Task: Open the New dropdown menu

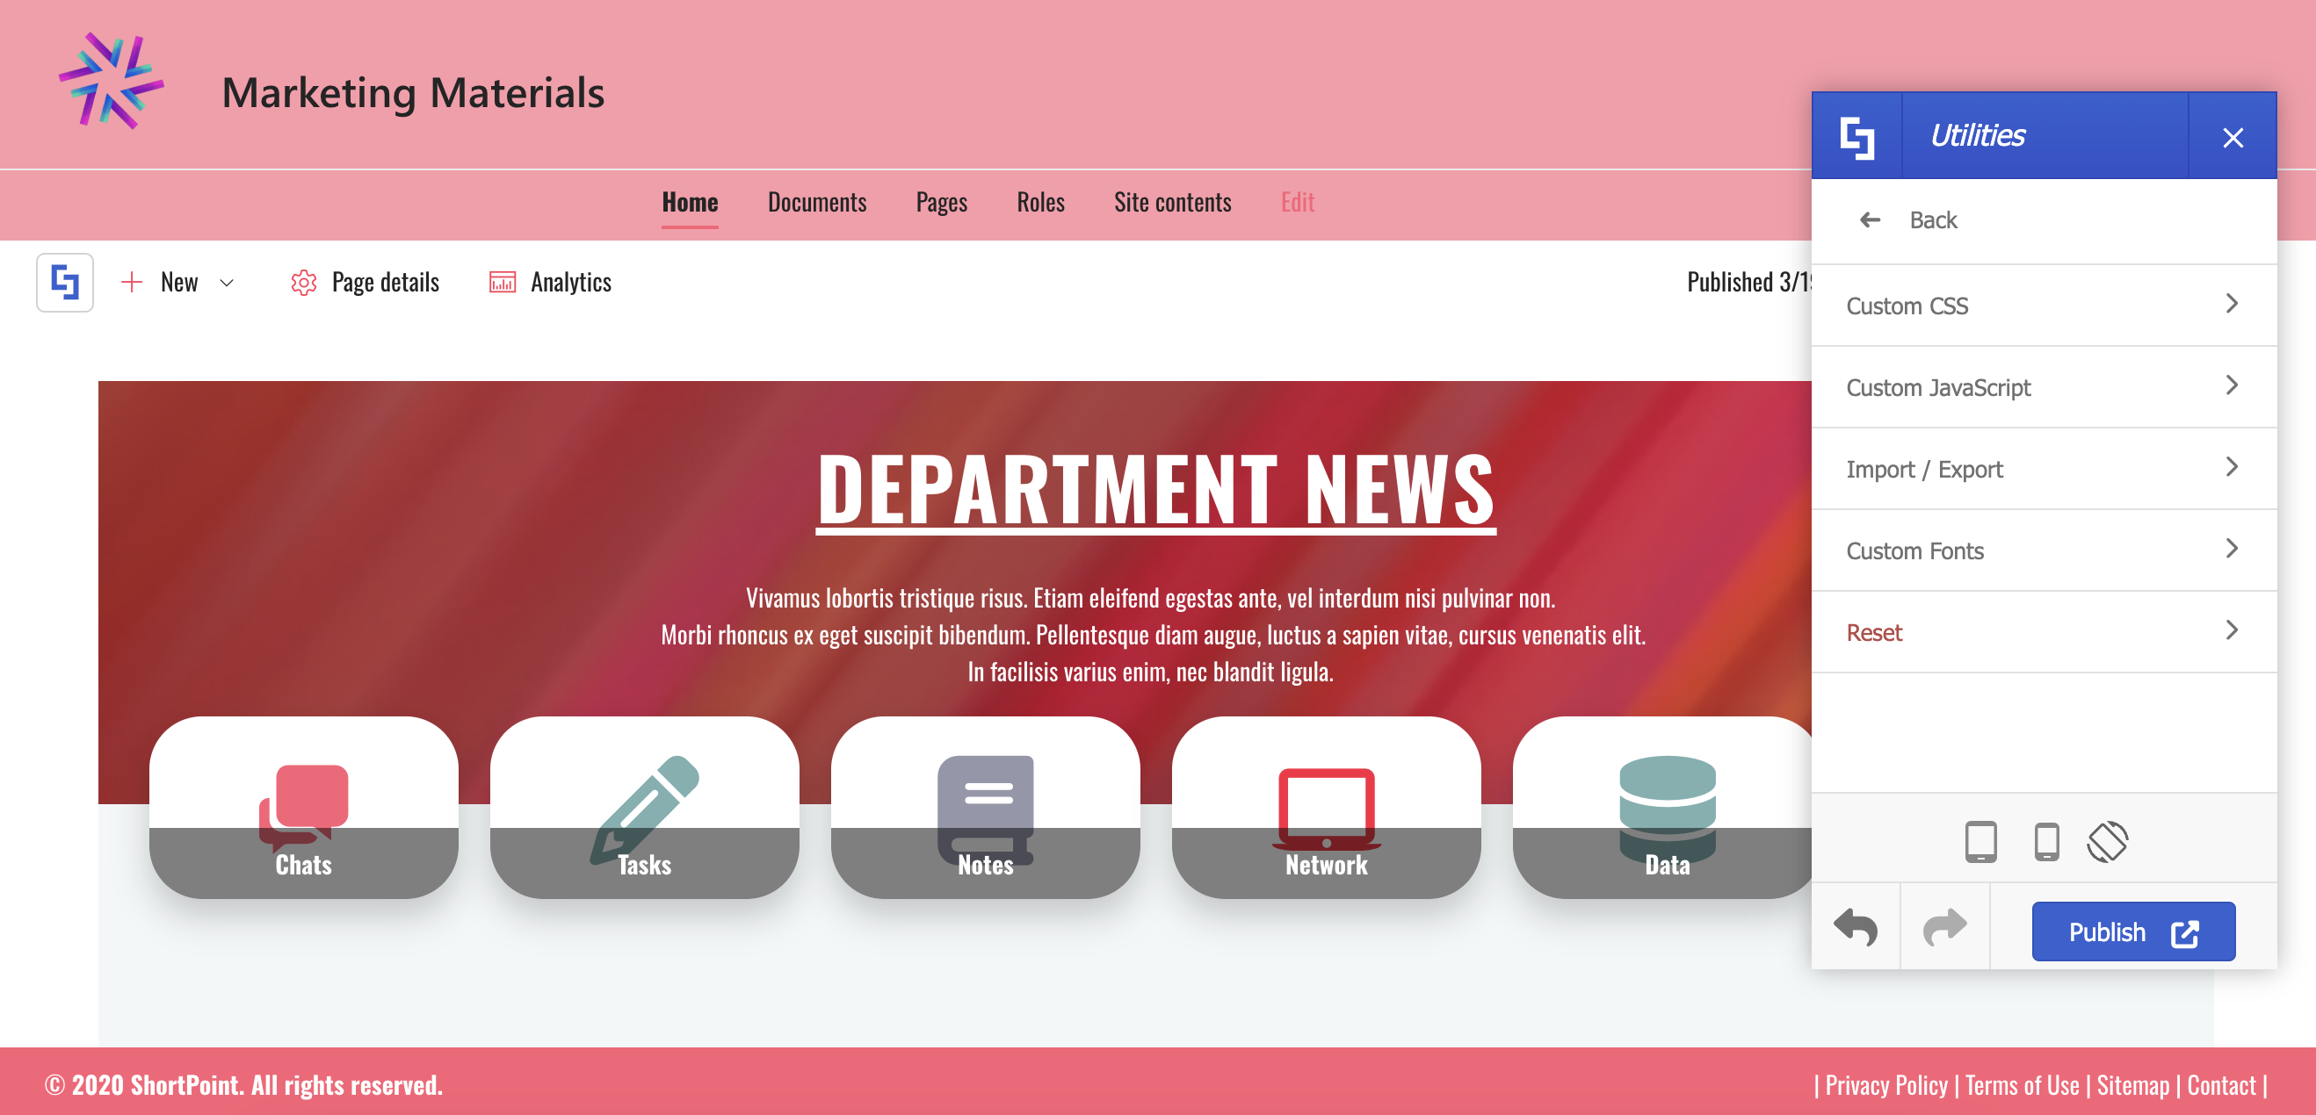Action: [178, 282]
